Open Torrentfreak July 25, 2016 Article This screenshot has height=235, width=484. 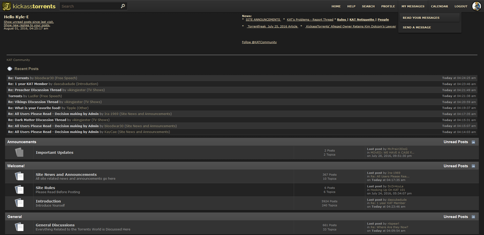point(272,26)
